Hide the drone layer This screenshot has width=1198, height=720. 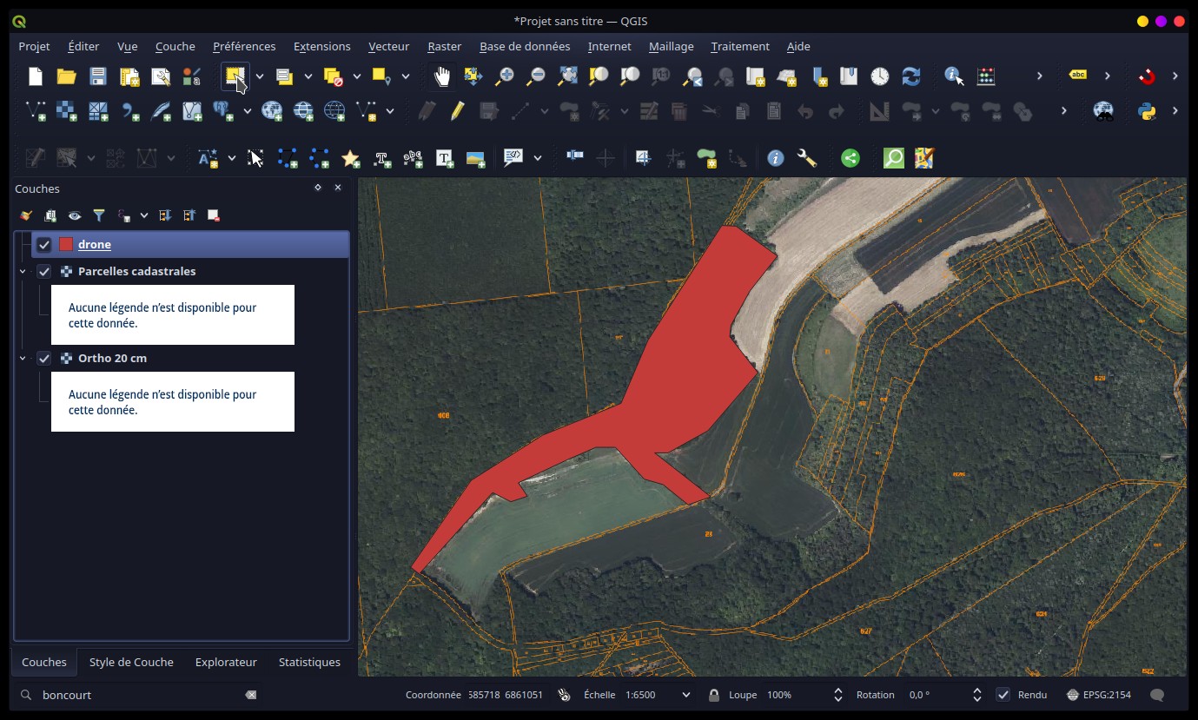click(44, 245)
